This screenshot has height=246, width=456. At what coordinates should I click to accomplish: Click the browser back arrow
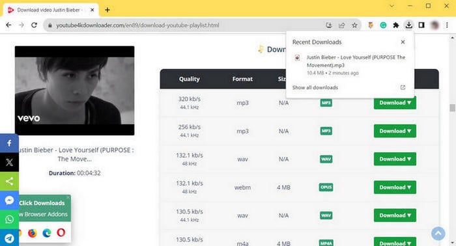pos(8,25)
